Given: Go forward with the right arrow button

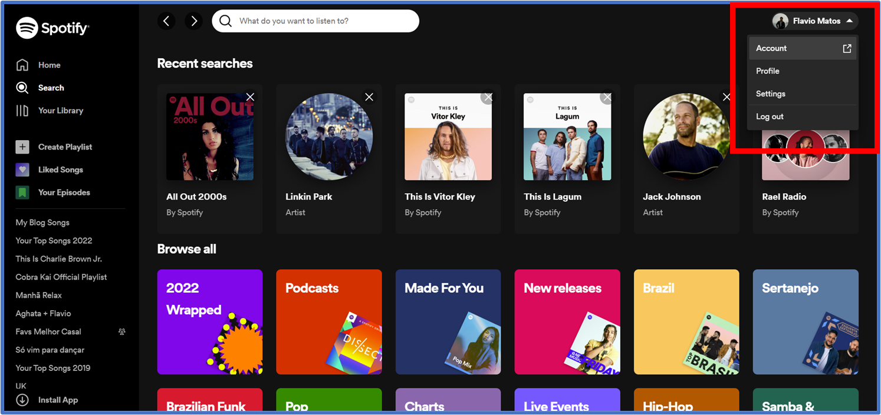Looking at the screenshot, I should (x=193, y=21).
